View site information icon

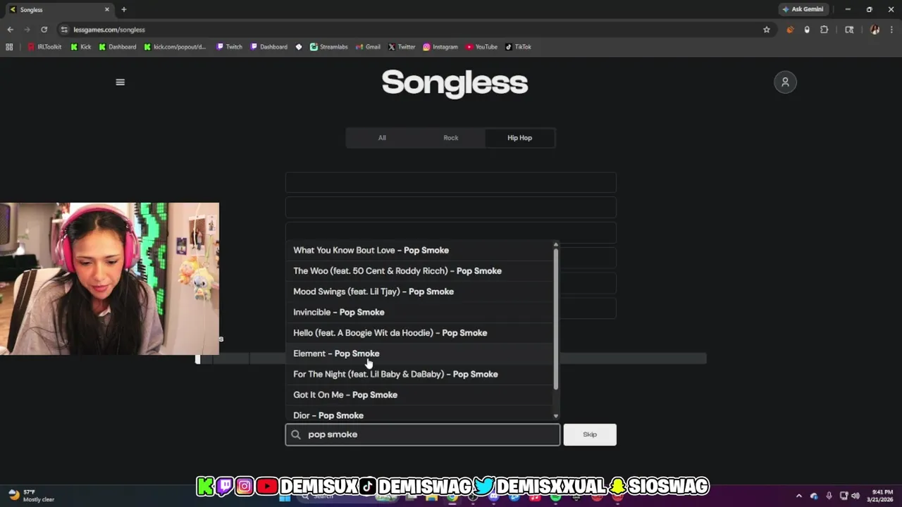click(x=64, y=30)
